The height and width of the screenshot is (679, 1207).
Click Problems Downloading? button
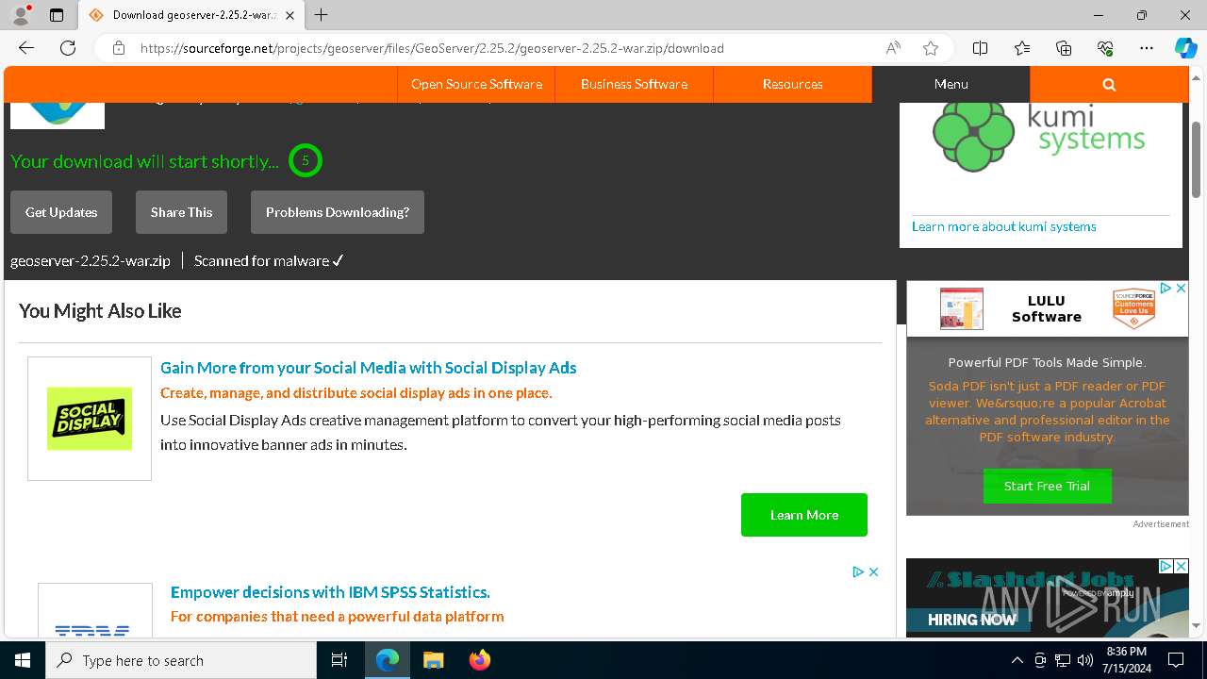coord(338,212)
